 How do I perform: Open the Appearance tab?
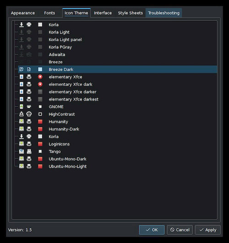point(23,13)
